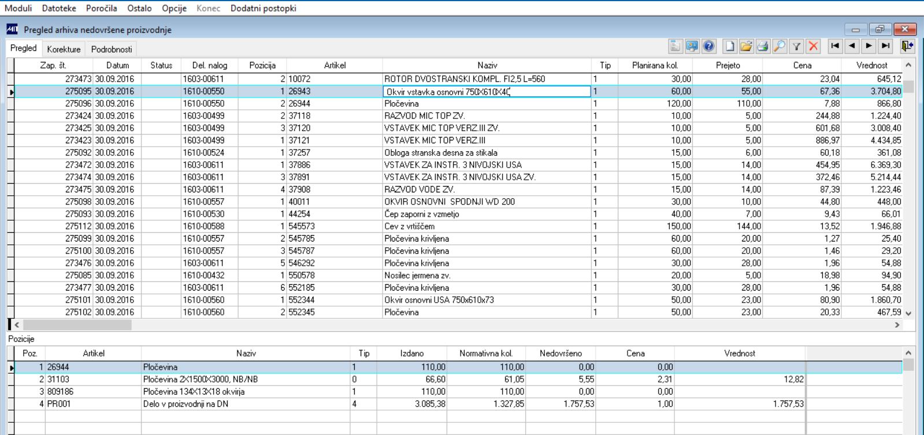Apply filter using funnel icon
Screen dimensions: 924x435
796,46
